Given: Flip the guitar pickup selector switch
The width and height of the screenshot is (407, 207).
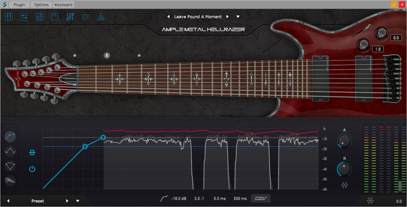Looking at the screenshot, I should [x=362, y=30].
